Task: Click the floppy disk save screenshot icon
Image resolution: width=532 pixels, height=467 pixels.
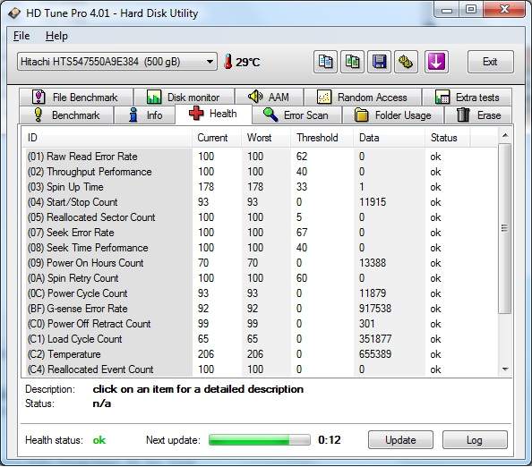Action: click(x=379, y=62)
